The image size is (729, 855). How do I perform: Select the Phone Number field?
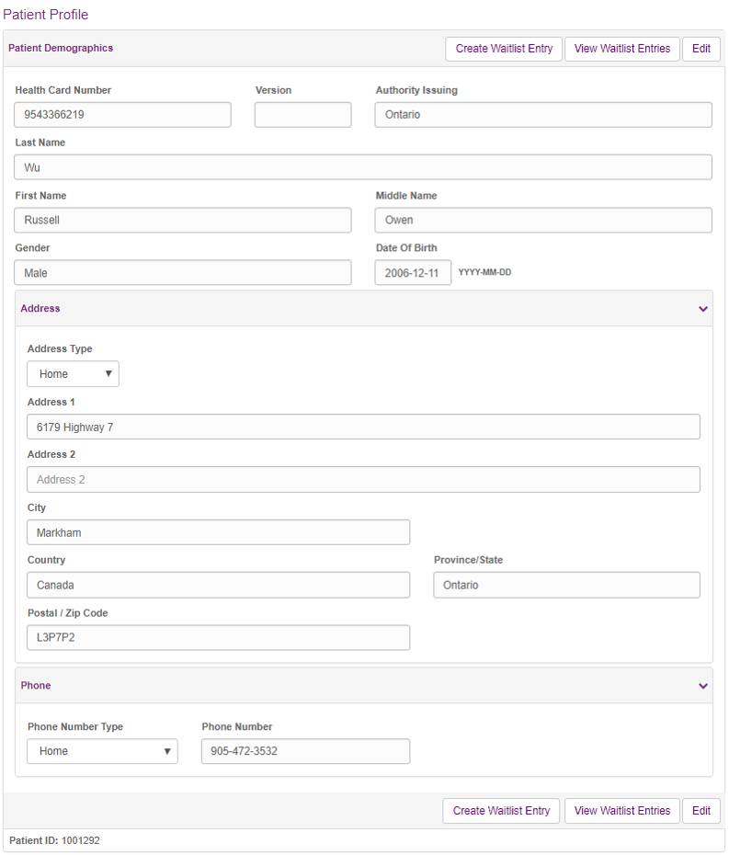(305, 751)
